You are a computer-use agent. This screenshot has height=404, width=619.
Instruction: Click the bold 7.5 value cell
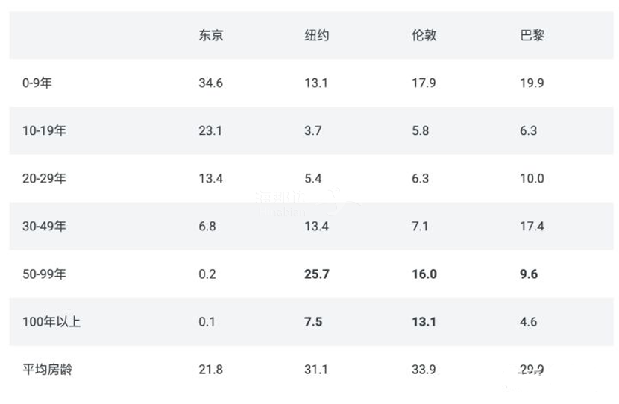(x=313, y=322)
